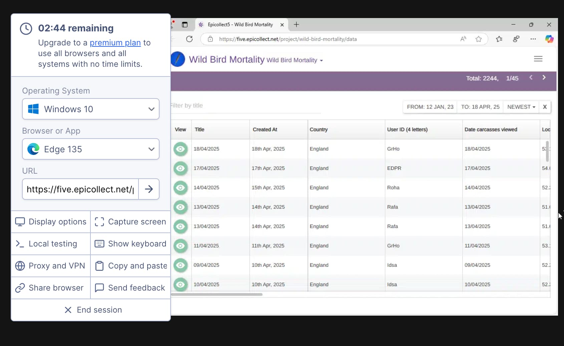Follow the premium plan link
564x346 pixels.
[x=115, y=43]
